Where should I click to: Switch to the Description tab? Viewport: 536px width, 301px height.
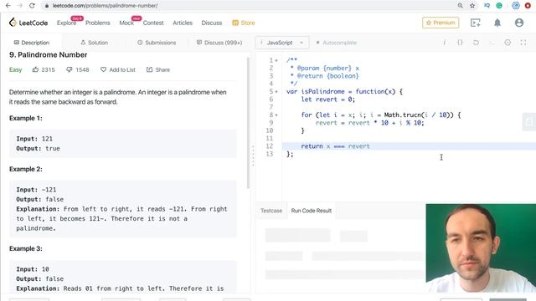coord(32,43)
